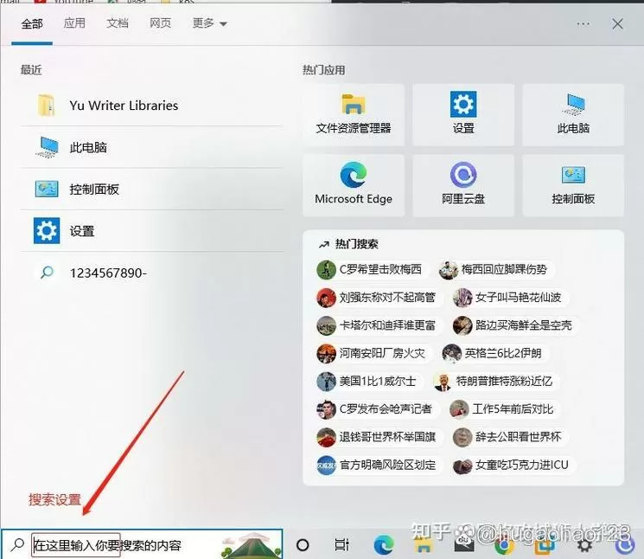Open trending search 梅西回应脚踝伤势
The height and width of the screenshot is (559, 644).
(495, 270)
